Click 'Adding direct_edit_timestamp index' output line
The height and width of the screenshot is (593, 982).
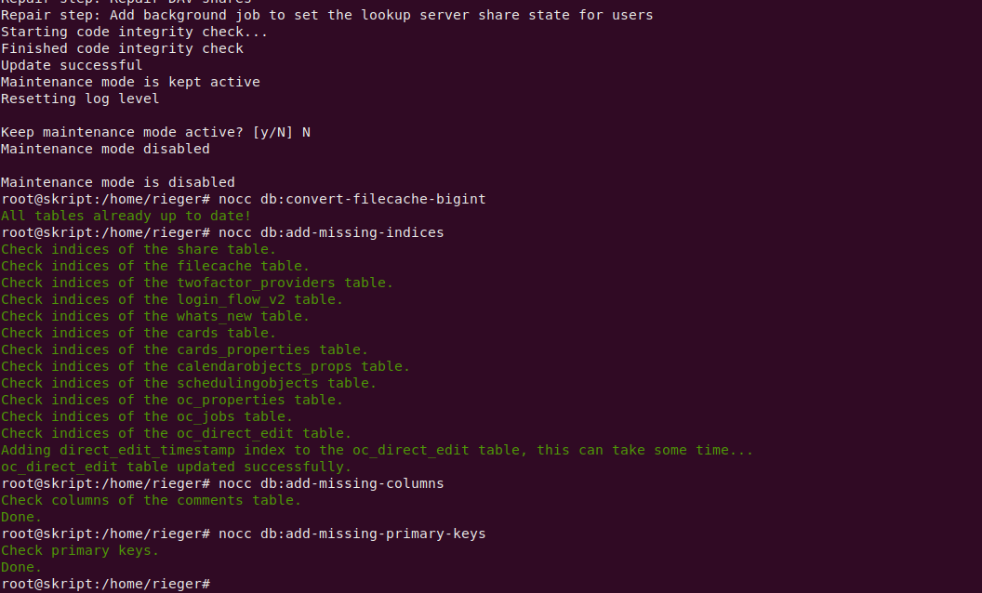point(377,450)
